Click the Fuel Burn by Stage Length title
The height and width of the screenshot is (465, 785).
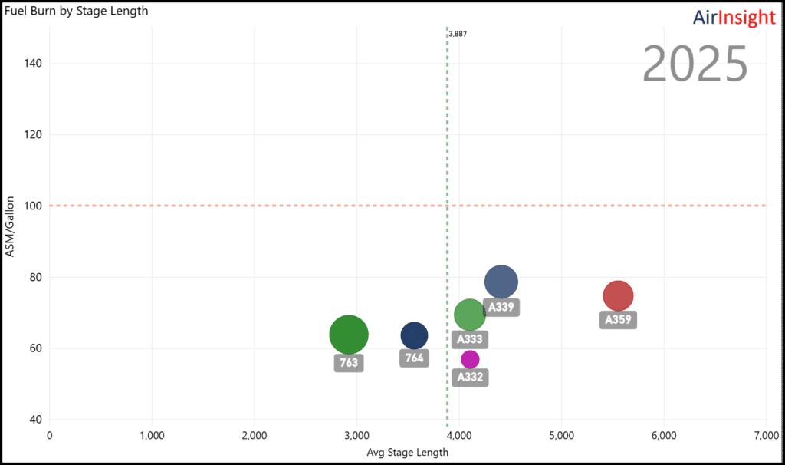77,11
